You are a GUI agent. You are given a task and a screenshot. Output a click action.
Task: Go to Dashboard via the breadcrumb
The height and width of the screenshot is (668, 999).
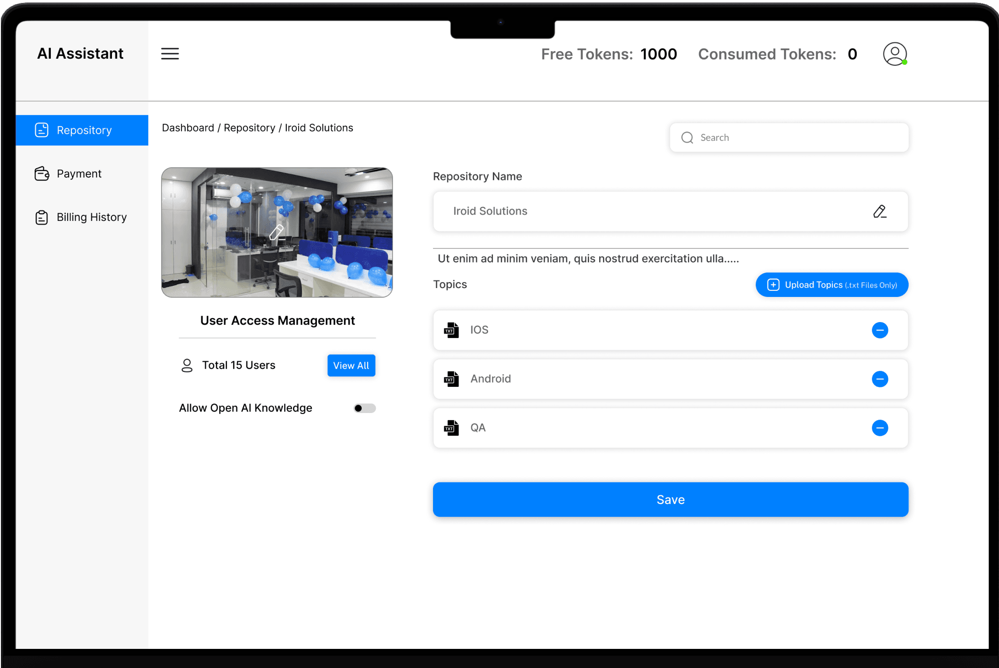(x=188, y=128)
